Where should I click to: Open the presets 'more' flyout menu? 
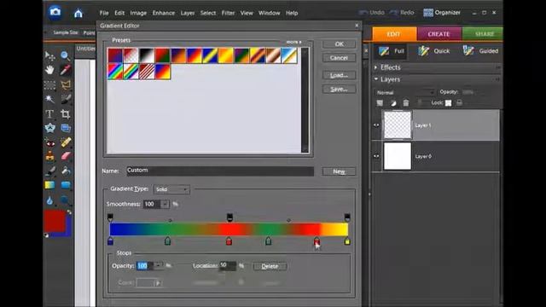[293, 42]
